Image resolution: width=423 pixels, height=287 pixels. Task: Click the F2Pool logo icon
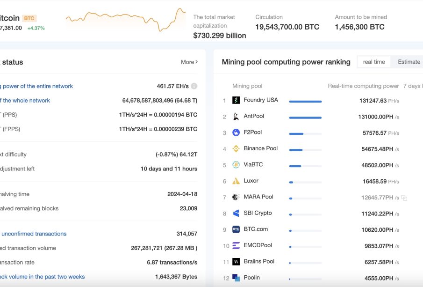236,132
